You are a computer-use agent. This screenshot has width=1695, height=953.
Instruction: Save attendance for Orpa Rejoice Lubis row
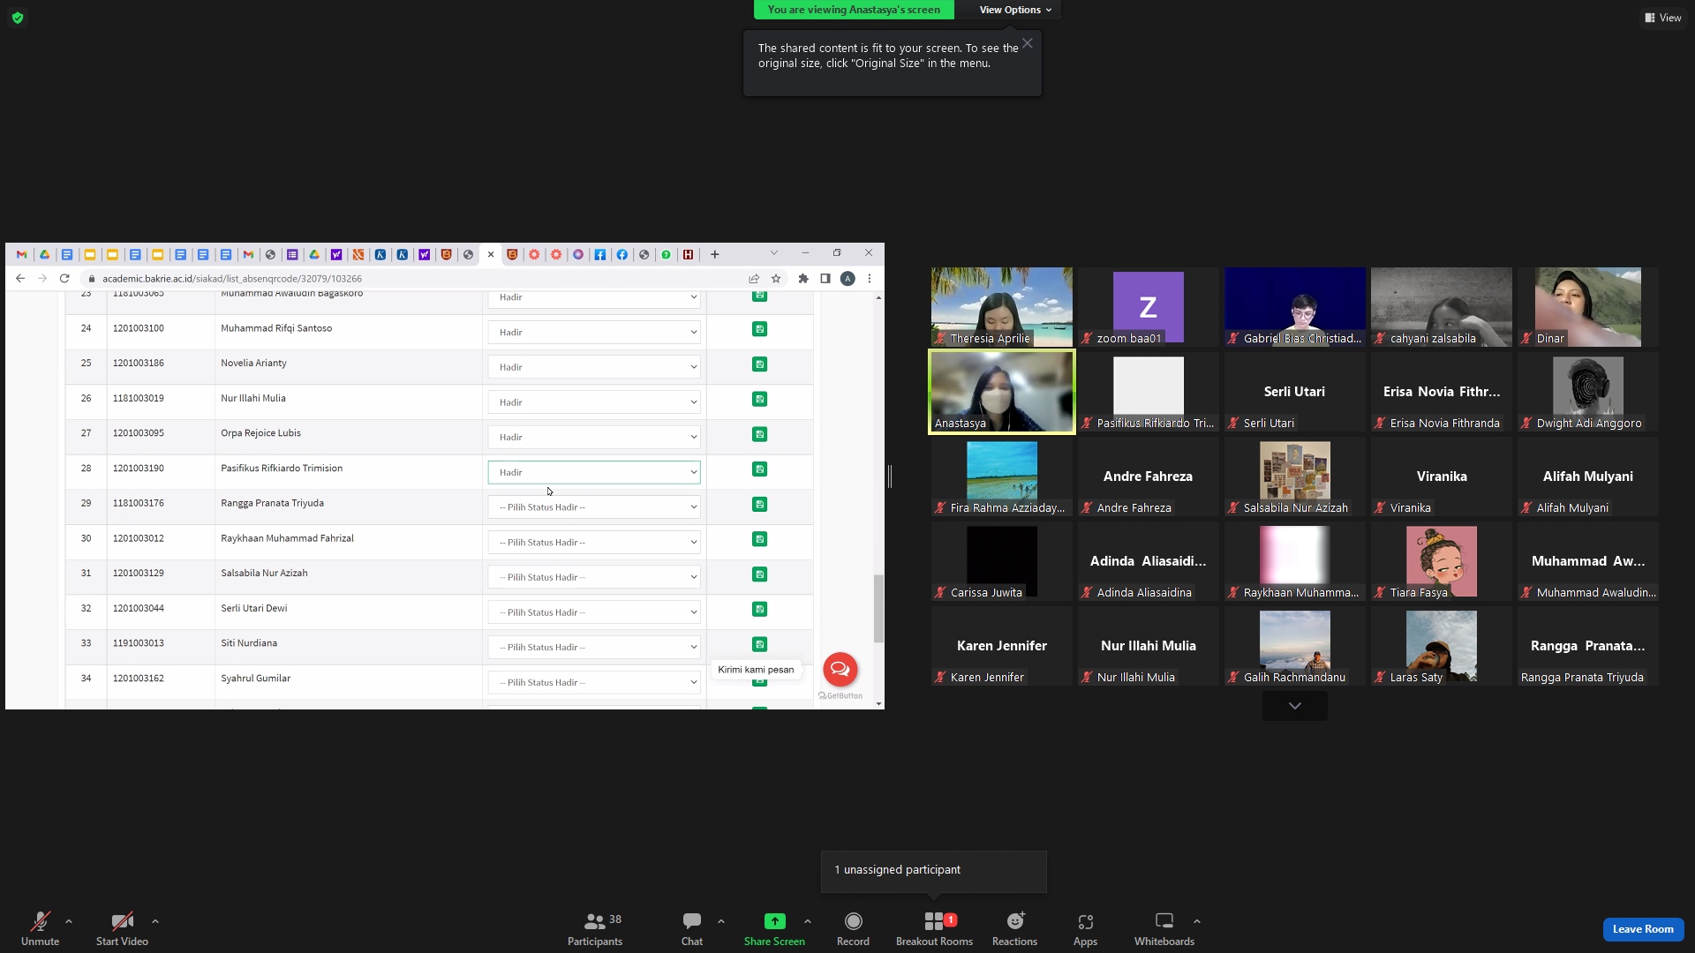click(759, 434)
